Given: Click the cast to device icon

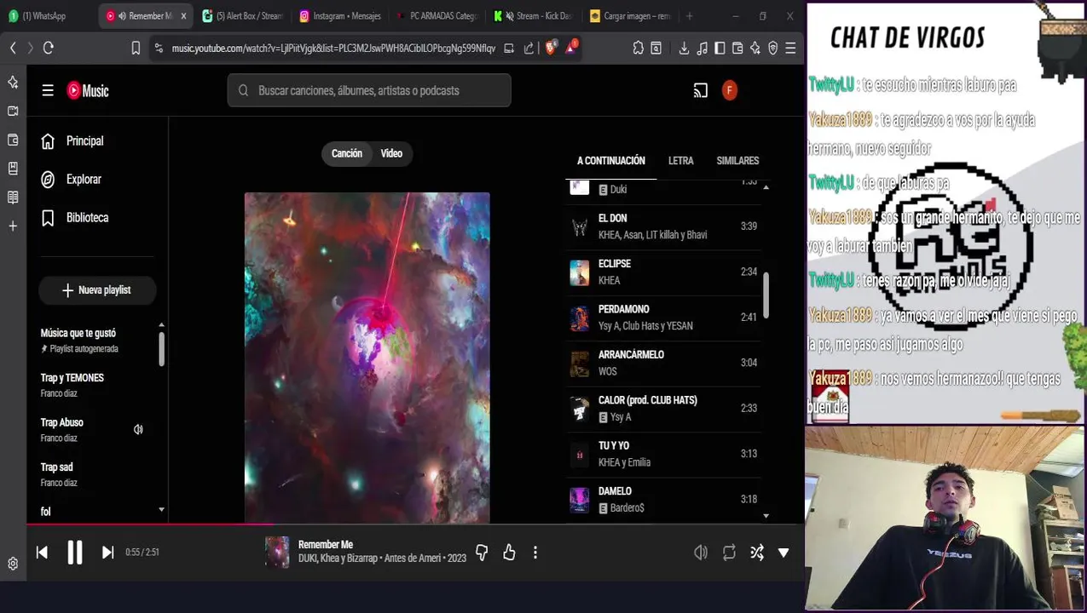Looking at the screenshot, I should coord(701,90).
